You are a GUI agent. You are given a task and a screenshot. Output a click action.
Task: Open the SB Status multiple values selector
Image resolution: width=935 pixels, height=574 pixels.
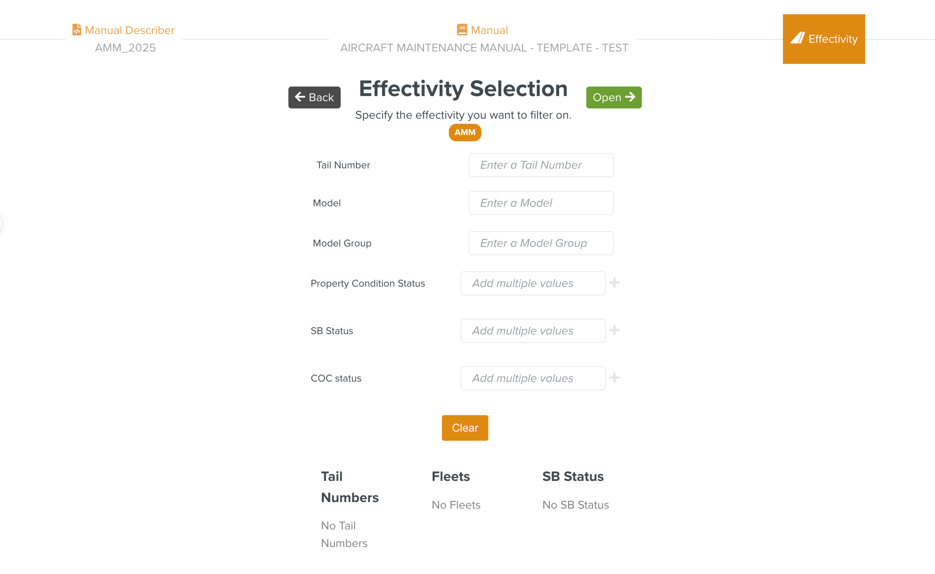pos(532,330)
